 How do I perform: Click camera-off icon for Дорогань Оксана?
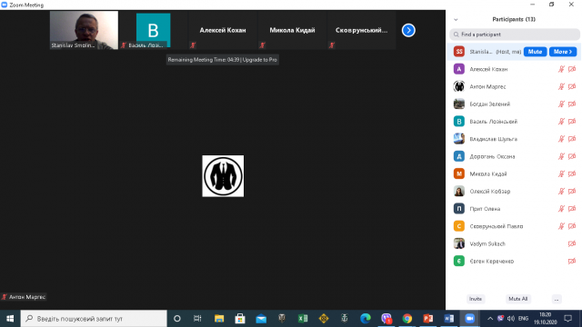(572, 156)
